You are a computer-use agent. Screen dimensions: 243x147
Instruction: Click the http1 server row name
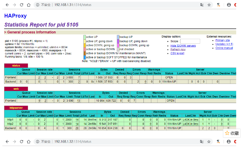(x=10, y=120)
